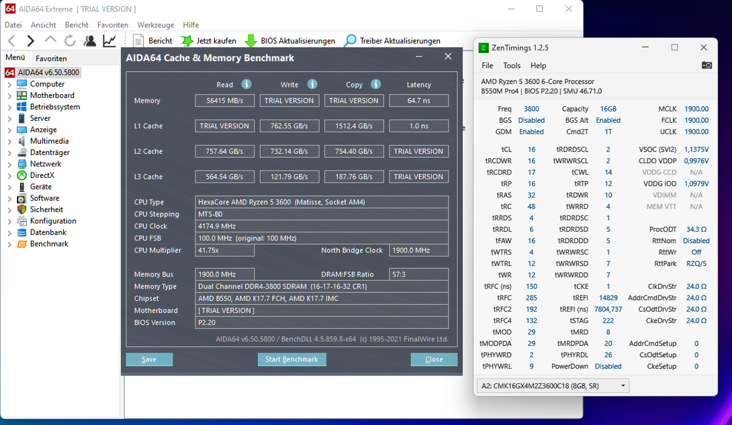Click the L3 Cache read value 564.54 GB/s

click(x=224, y=177)
